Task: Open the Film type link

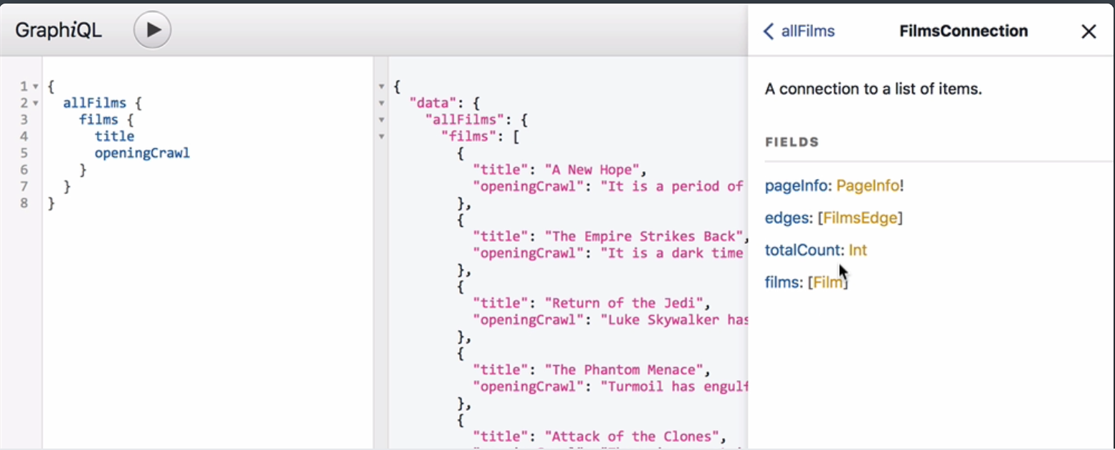Action: coord(827,282)
